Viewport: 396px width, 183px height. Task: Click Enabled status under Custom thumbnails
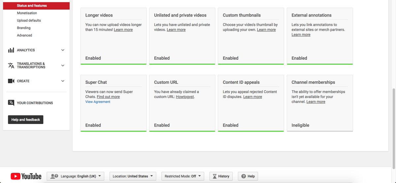coord(230,58)
